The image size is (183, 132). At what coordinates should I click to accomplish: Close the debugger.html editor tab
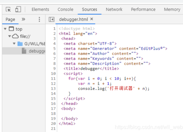point(92,19)
